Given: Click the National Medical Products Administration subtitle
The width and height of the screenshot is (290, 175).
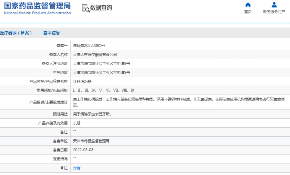Looking at the screenshot, I should tap(37, 13).
